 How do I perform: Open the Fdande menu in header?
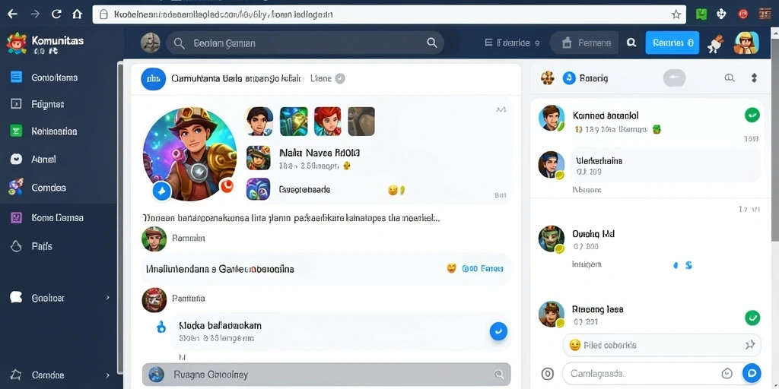pyautogui.click(x=512, y=43)
